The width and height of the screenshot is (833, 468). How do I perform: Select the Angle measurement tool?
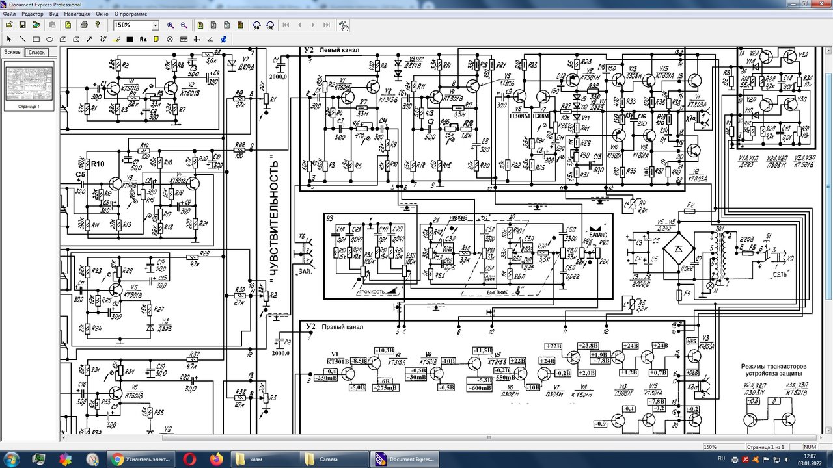[x=210, y=39]
